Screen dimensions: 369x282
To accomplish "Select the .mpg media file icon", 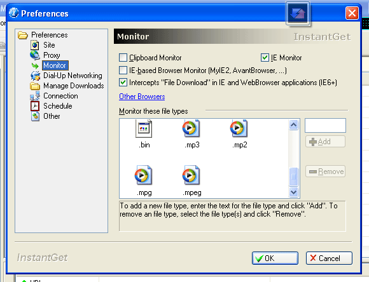I will click(x=143, y=175).
